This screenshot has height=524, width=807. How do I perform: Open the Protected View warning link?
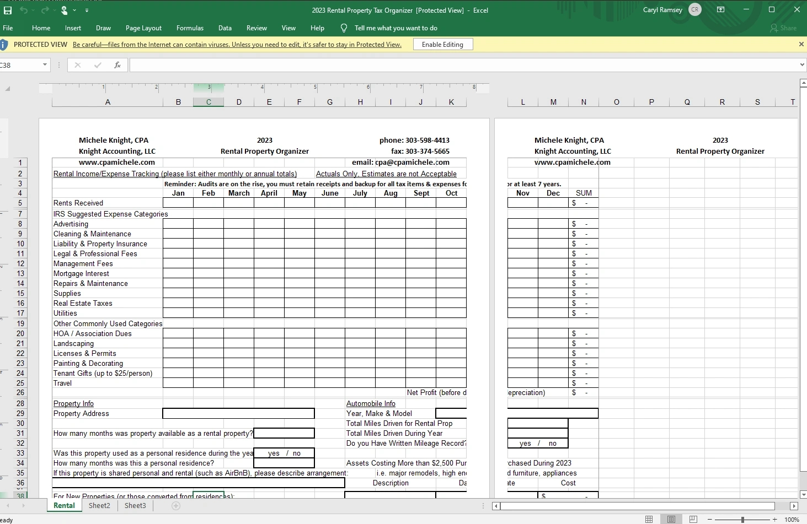pyautogui.click(x=237, y=45)
